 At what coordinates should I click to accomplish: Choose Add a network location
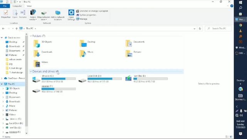point(58,15)
